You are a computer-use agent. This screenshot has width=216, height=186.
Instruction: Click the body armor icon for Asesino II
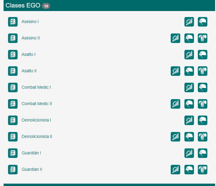tap(203, 38)
